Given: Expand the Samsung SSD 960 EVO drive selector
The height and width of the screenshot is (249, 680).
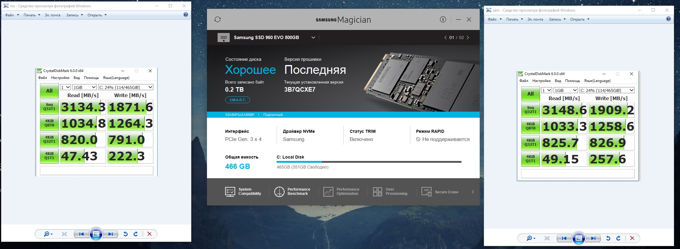Looking at the screenshot, I should 313,38.
